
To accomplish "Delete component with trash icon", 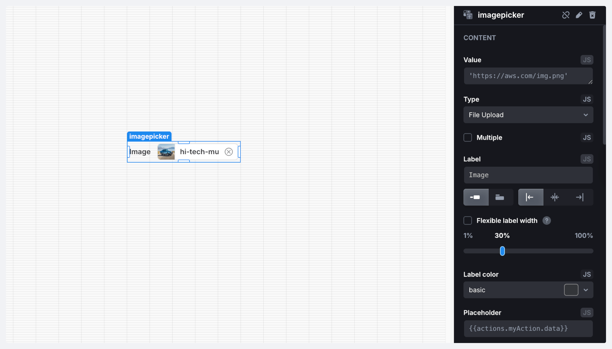I will pos(592,15).
